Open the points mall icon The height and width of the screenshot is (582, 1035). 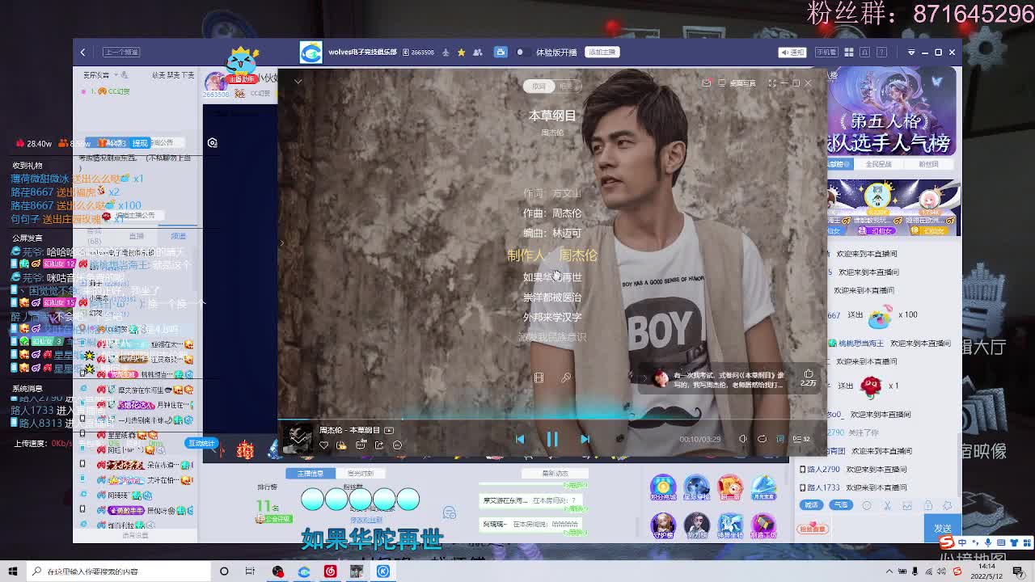pos(662,487)
